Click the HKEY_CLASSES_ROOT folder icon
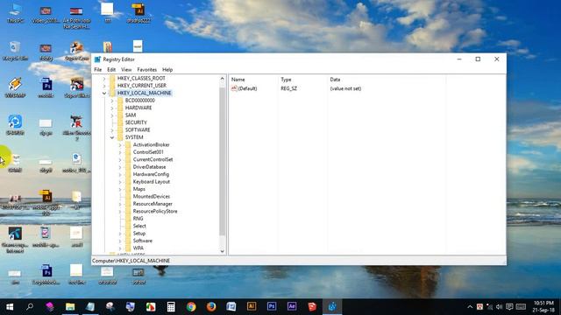This screenshot has width=561, height=315. click(x=112, y=78)
